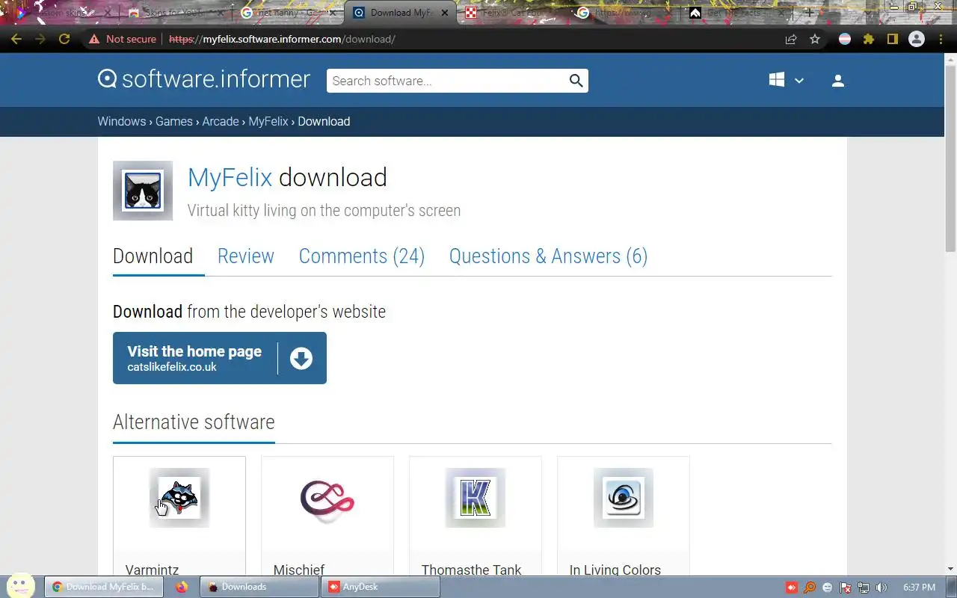Click the Search software input field
The width and height of the screenshot is (957, 598).
[446, 81]
